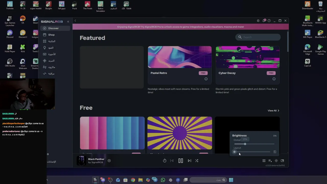Open the layouts grid icon in player bar
This screenshot has height=184, width=327.
[x=264, y=161]
